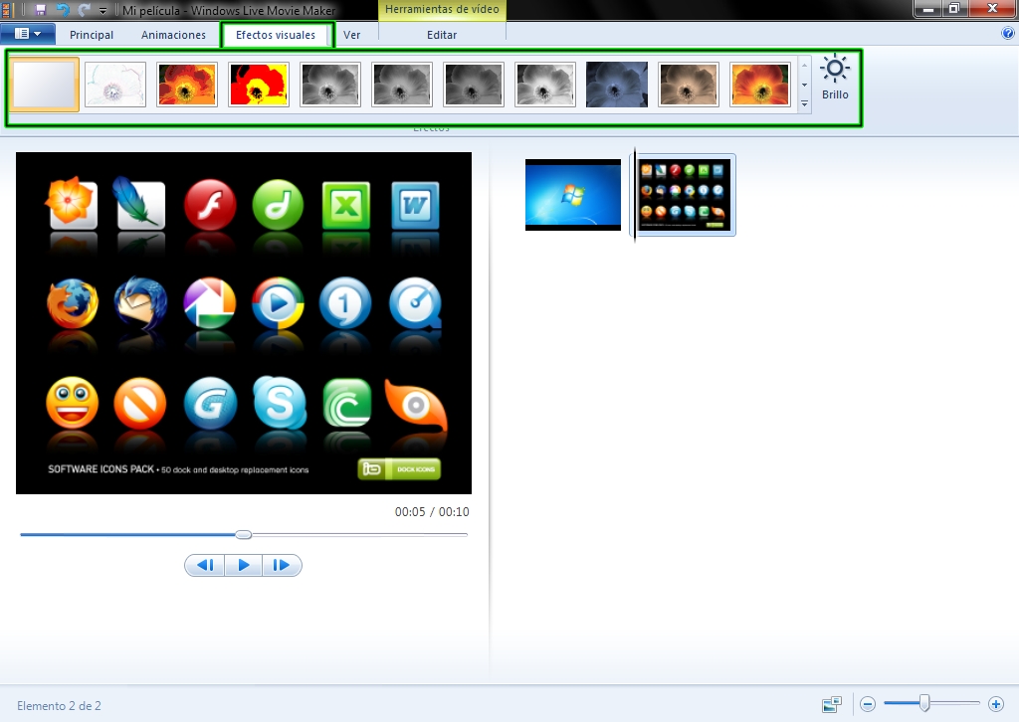Image resolution: width=1019 pixels, height=722 pixels.
Task: Apply the last orange flower effect in the row
Action: click(x=759, y=85)
